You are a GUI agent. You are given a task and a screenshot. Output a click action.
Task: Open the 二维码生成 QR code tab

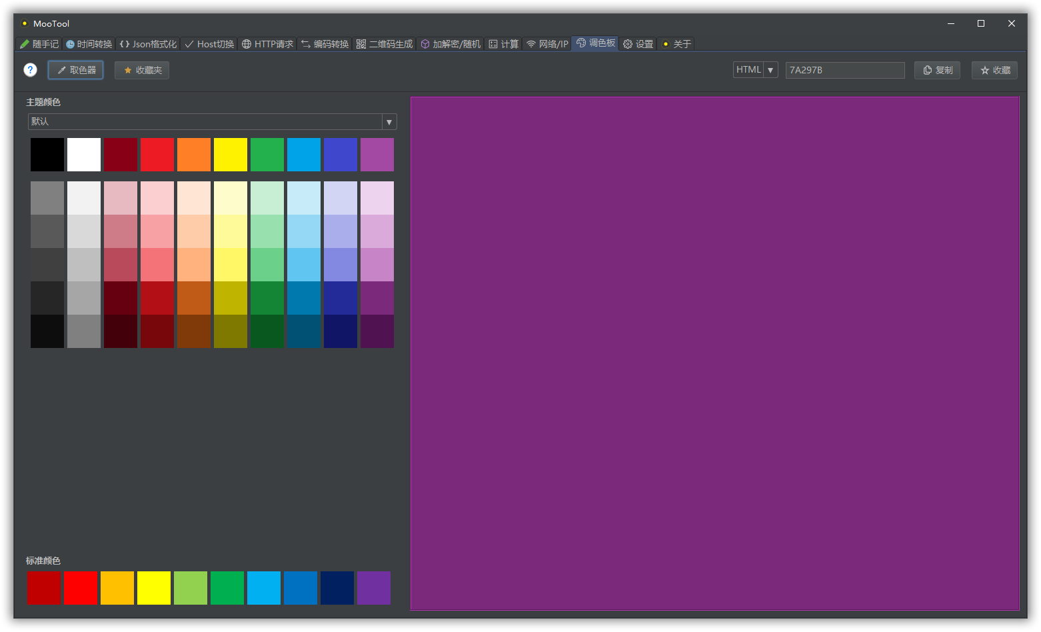[x=385, y=44]
